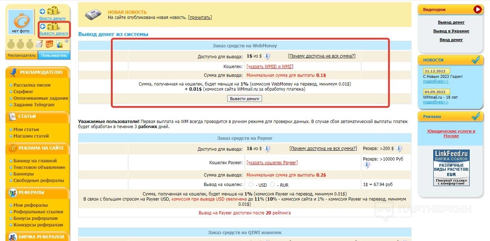
Task: Open Текстовое объявление menu item
Action: 40,167
